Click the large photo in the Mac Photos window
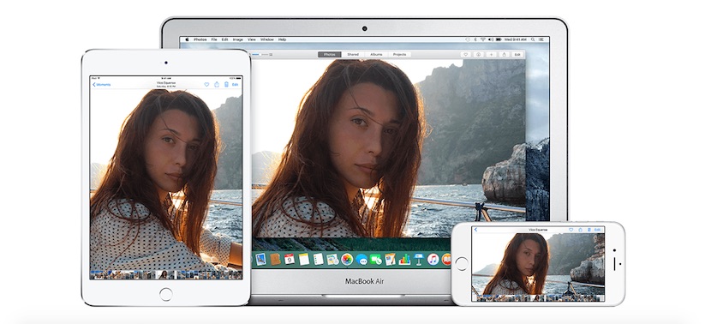Viewport: 711px width, 324px height. pyautogui.click(x=389, y=148)
